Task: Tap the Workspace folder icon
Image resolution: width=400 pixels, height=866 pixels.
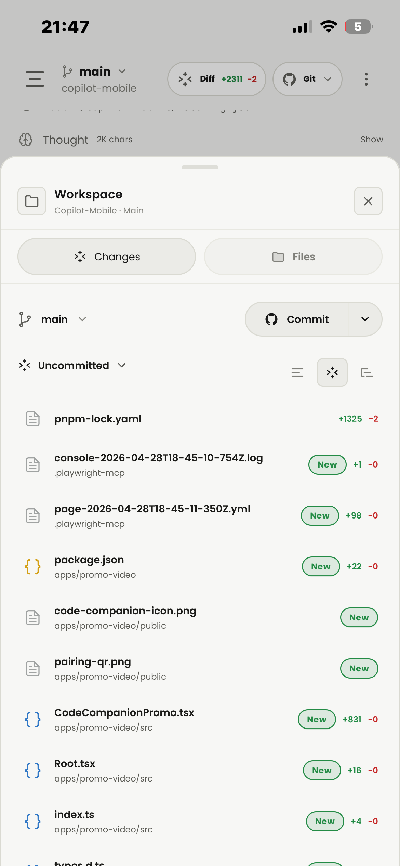Action: (x=32, y=201)
